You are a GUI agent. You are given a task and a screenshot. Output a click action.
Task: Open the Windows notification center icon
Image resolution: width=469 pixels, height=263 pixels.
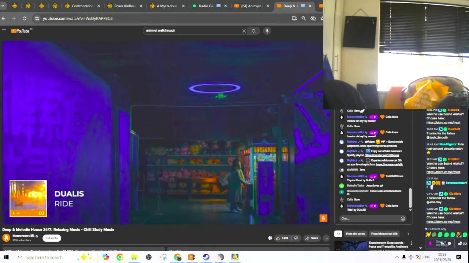(x=458, y=257)
